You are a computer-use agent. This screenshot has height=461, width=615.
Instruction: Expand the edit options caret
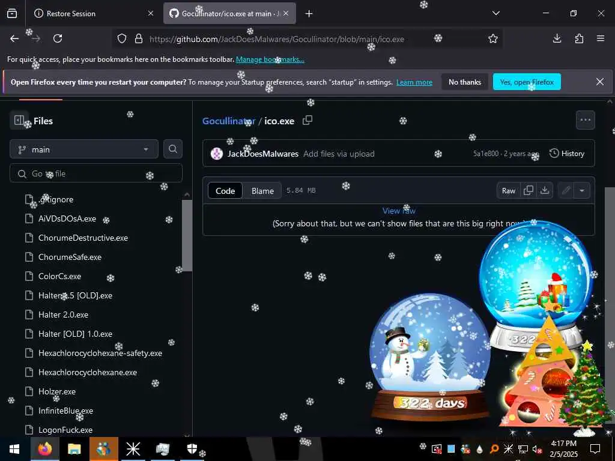tap(582, 190)
